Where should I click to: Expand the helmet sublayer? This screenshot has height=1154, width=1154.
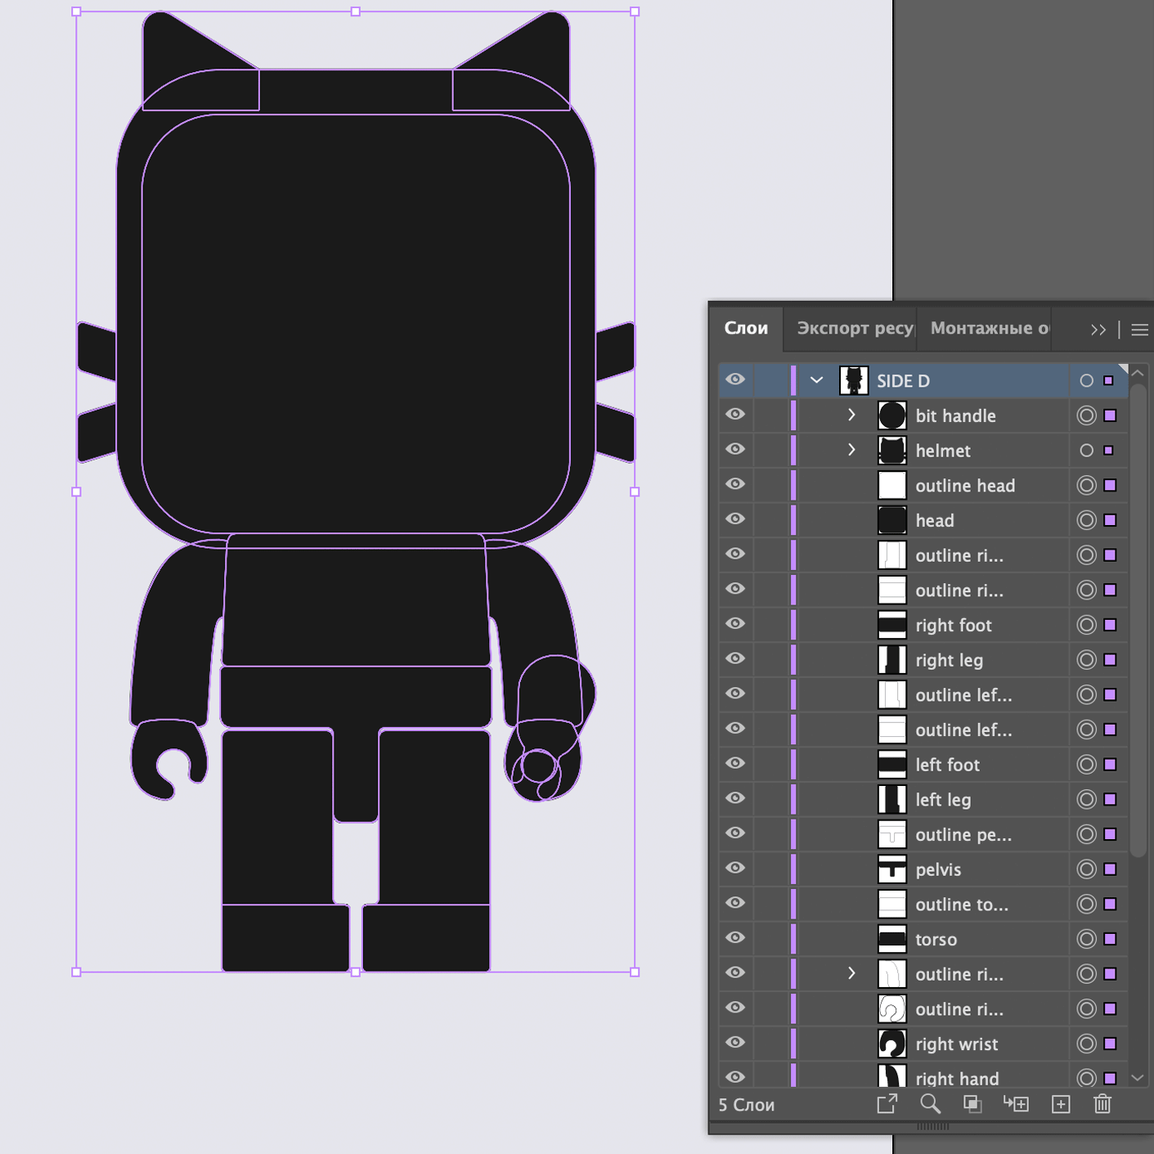click(851, 450)
